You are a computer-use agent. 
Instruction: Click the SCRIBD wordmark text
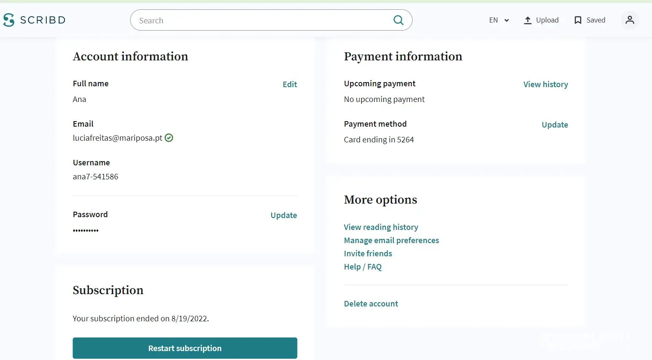point(43,20)
